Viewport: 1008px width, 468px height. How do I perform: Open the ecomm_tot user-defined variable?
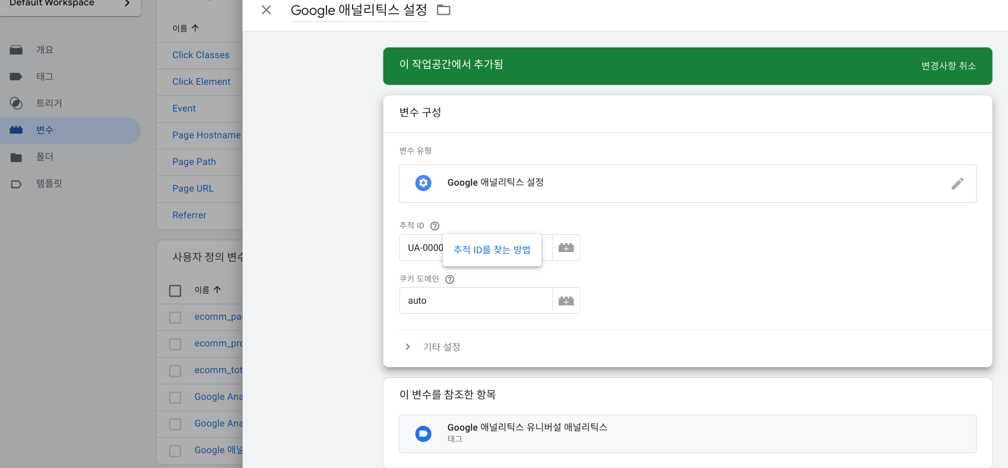(x=218, y=370)
